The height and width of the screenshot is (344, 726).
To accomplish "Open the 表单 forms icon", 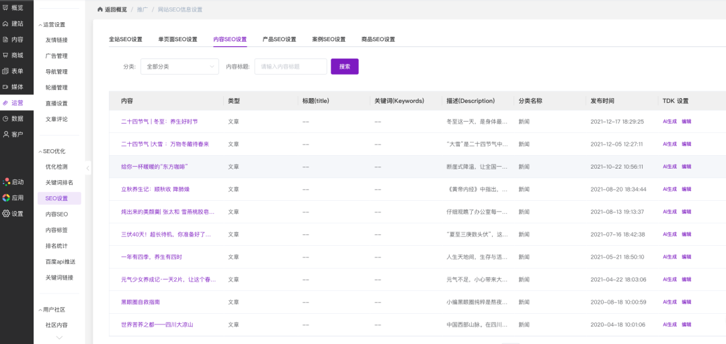I will tap(6, 71).
